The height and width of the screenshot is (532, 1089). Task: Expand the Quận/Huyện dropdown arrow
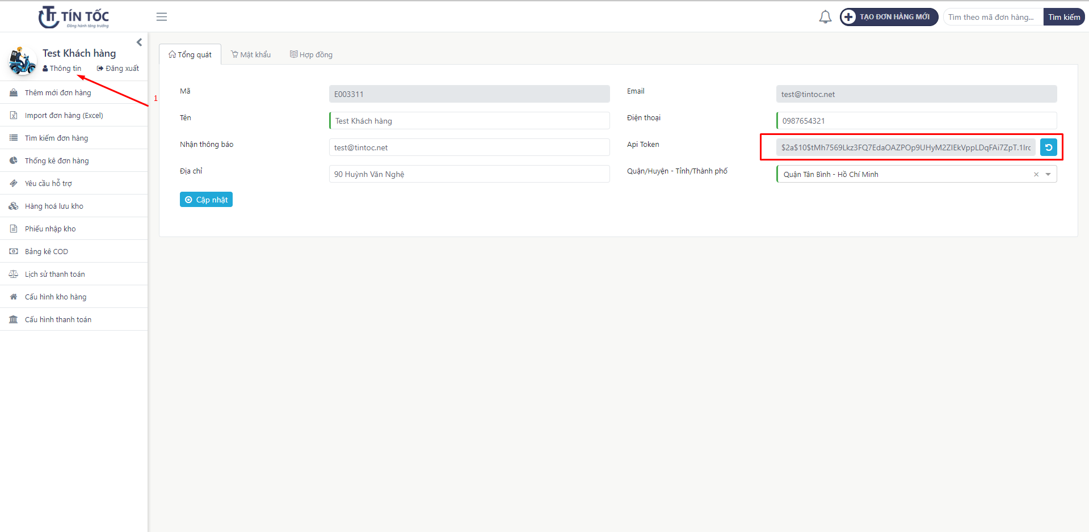coord(1048,174)
